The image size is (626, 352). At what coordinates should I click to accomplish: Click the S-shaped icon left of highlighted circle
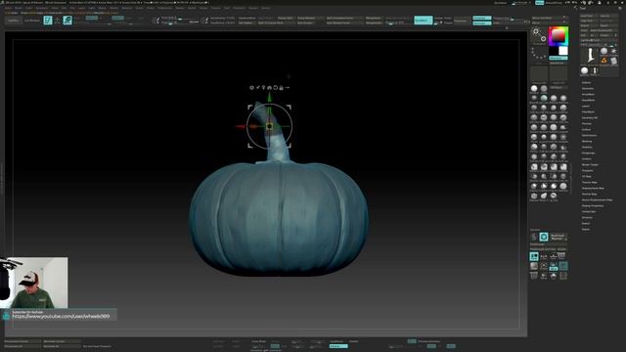pos(534,237)
